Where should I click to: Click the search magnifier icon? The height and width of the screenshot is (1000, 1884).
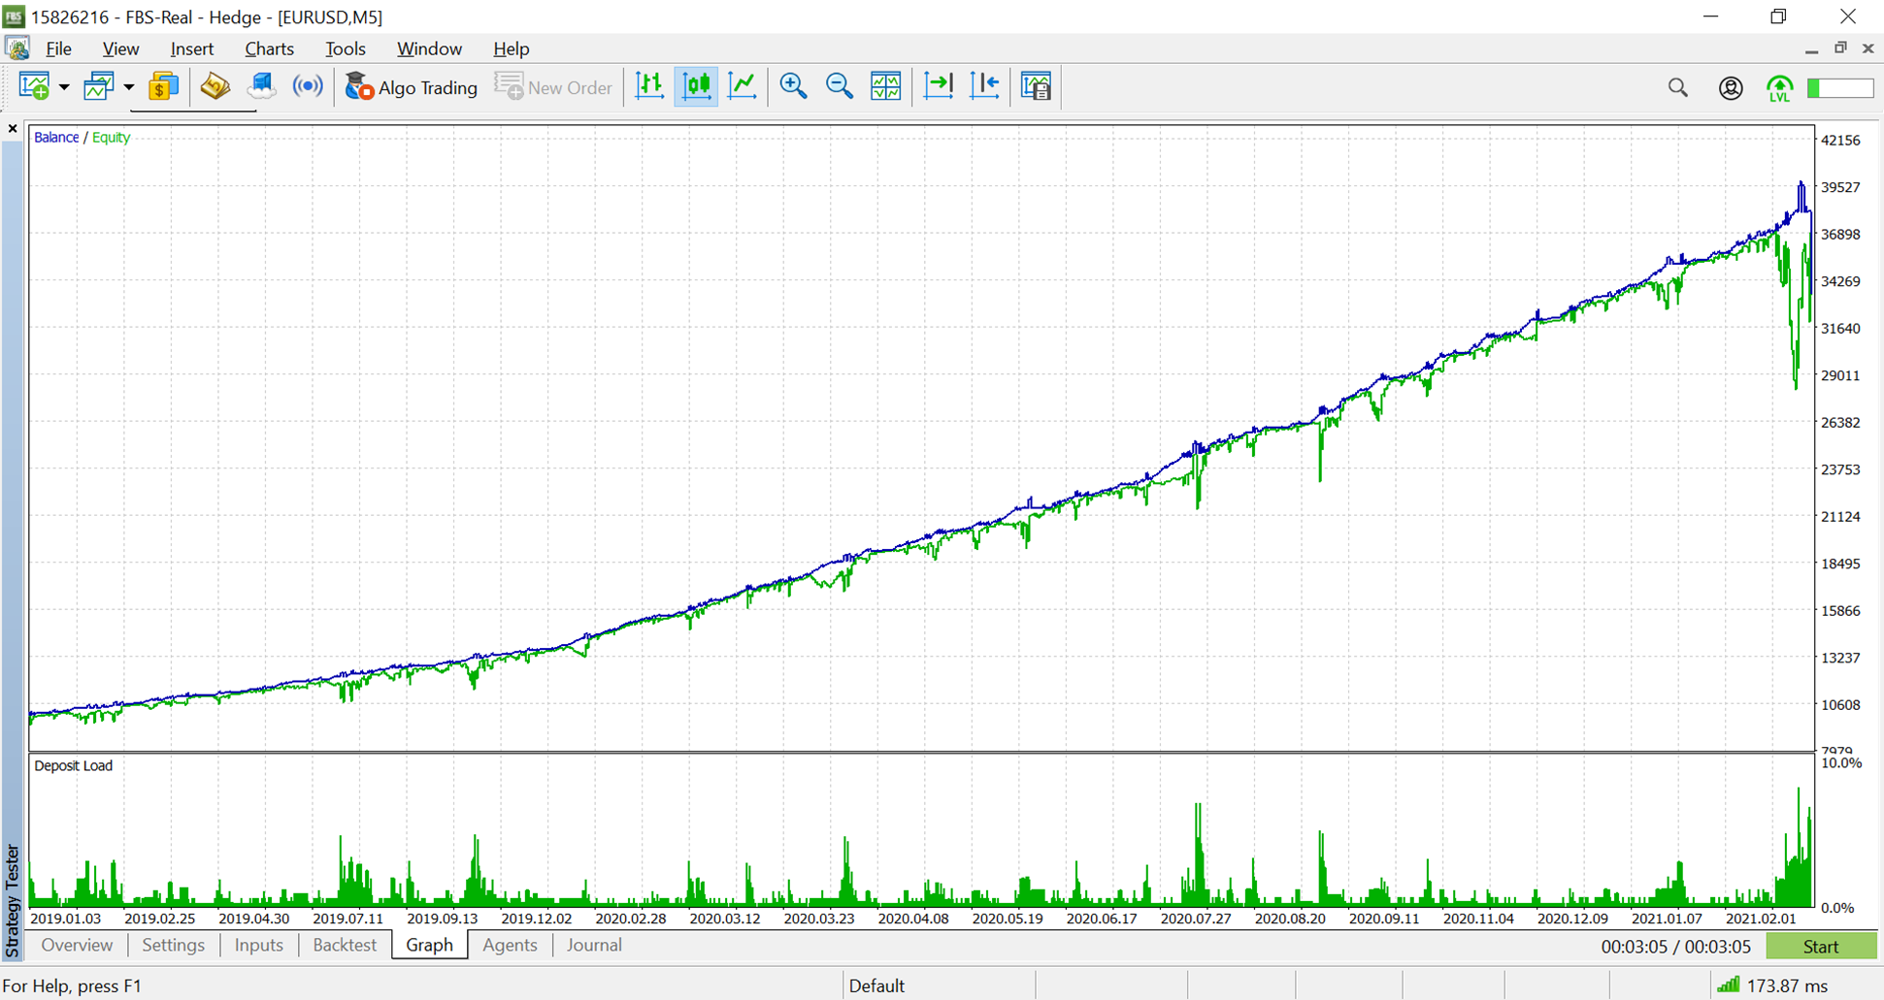click(x=1678, y=88)
